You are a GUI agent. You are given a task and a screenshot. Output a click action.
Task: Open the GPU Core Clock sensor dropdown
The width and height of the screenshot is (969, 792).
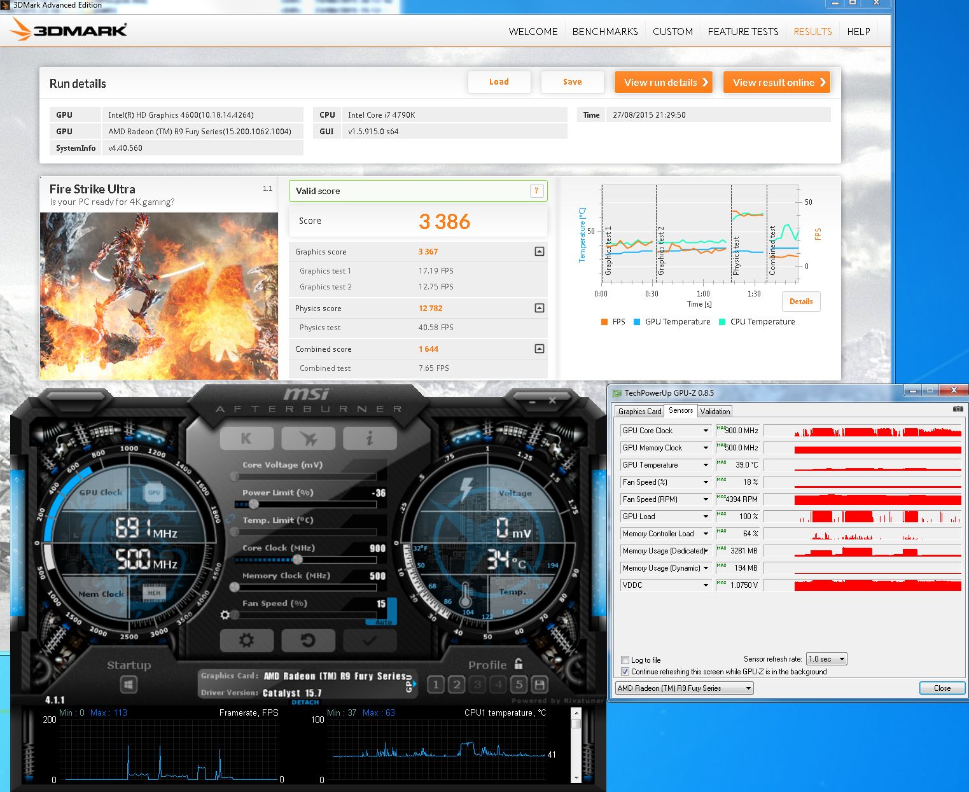point(706,431)
